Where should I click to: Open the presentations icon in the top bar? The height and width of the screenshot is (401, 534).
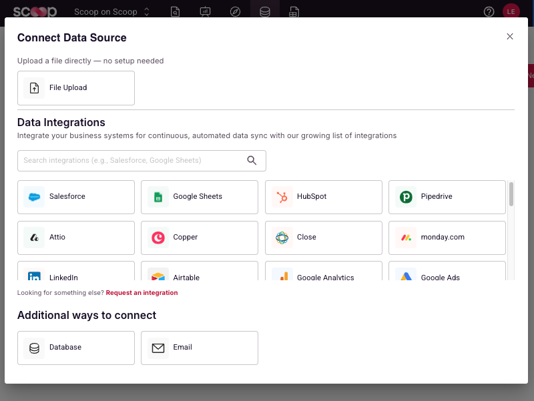point(205,11)
